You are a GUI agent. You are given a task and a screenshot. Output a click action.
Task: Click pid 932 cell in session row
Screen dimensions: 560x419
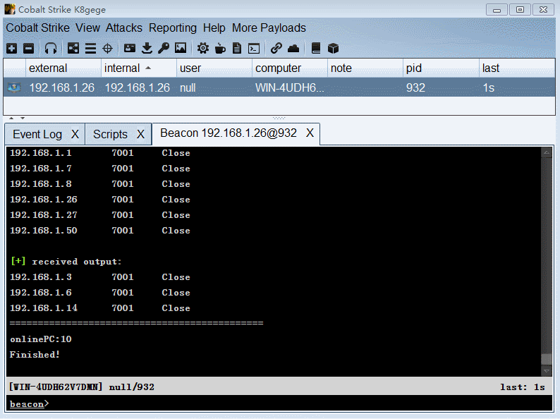(441, 87)
